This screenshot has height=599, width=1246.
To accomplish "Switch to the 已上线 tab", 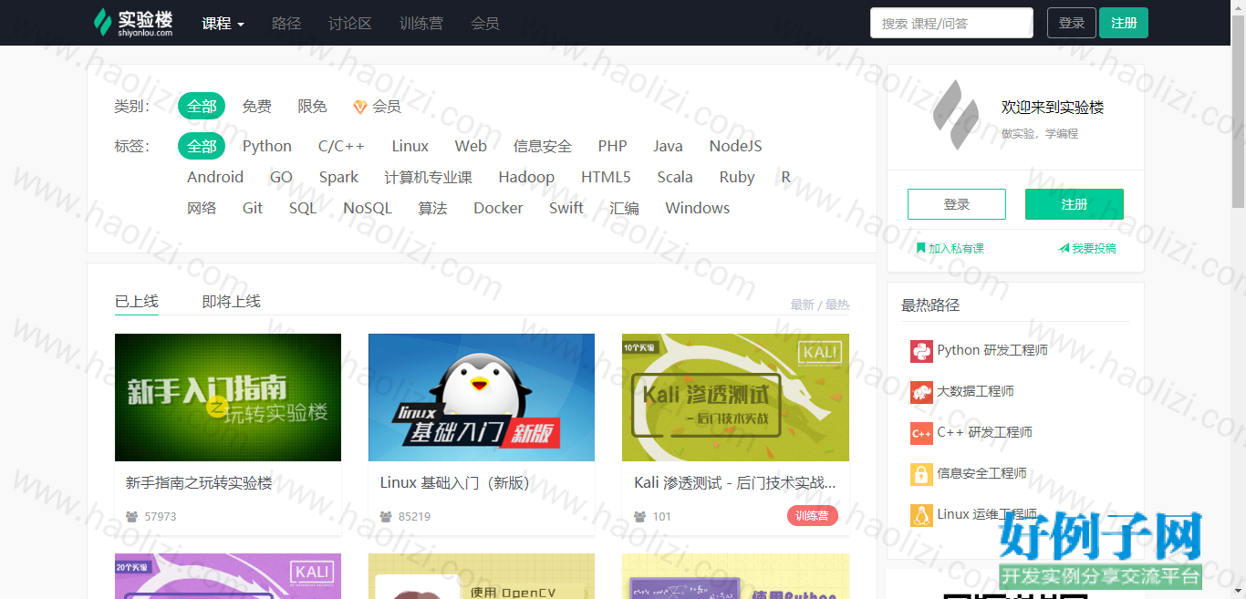I will (137, 301).
